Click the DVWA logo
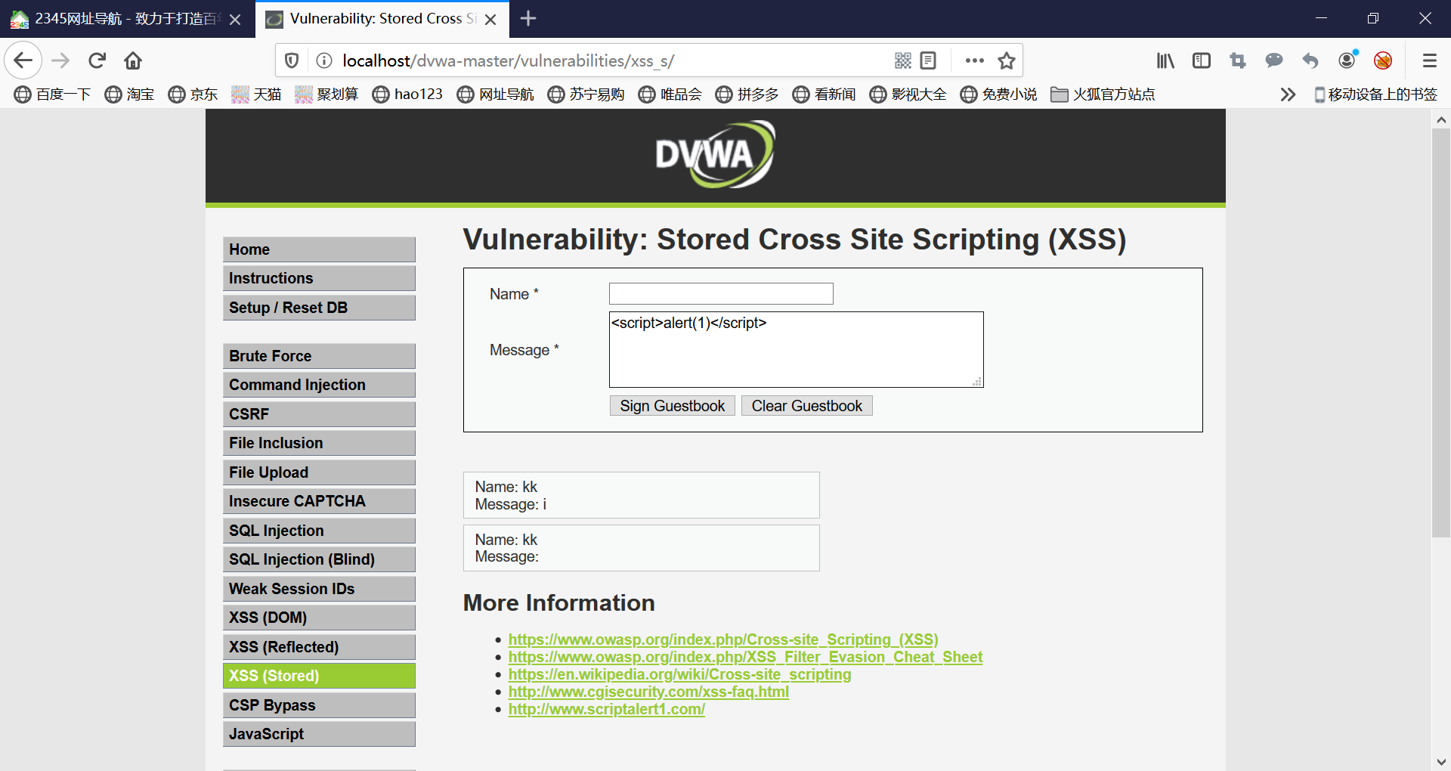 715,155
